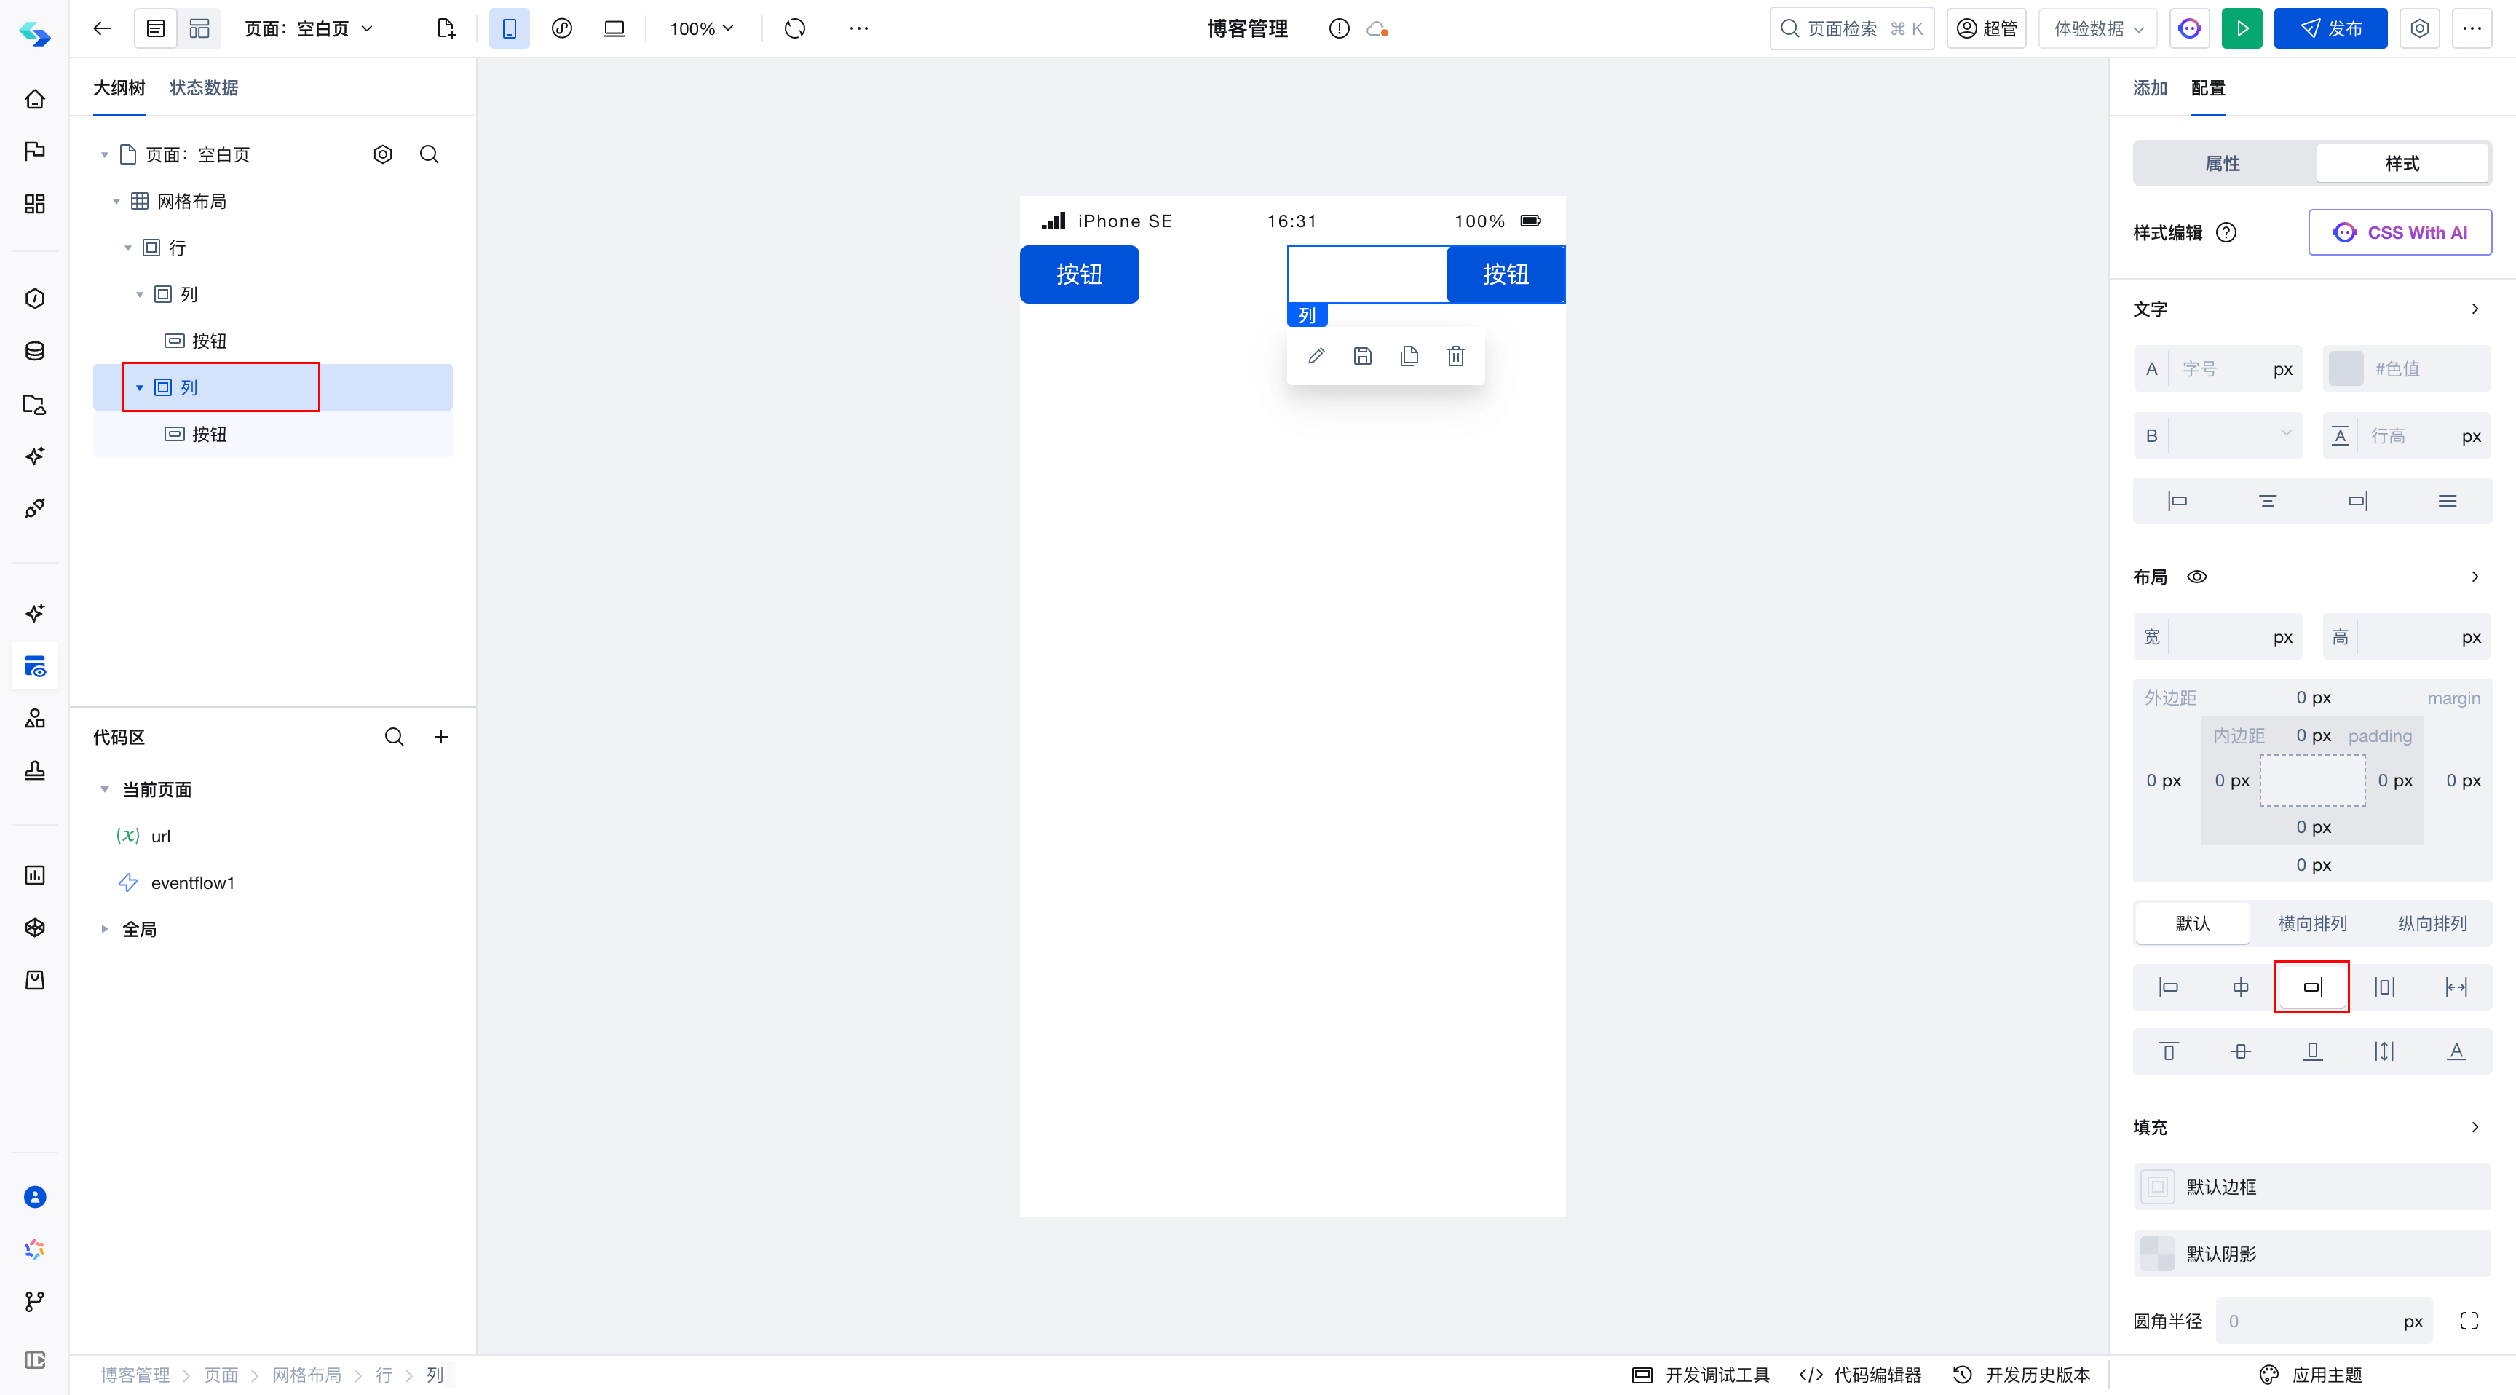
Task: Collapse the 网格布局 tree node
Action: pyautogui.click(x=116, y=201)
